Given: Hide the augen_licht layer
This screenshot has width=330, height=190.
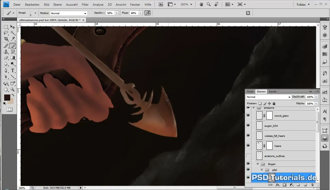Looking at the screenshot, I should [248, 125].
